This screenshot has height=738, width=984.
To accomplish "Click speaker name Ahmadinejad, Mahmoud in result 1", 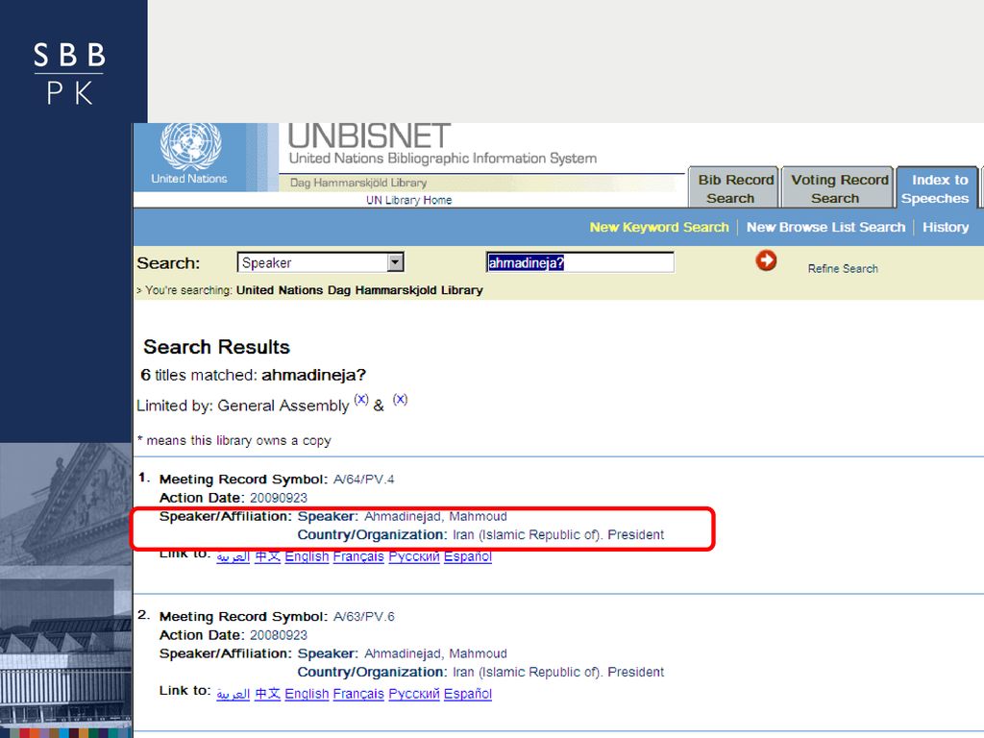I will (435, 516).
